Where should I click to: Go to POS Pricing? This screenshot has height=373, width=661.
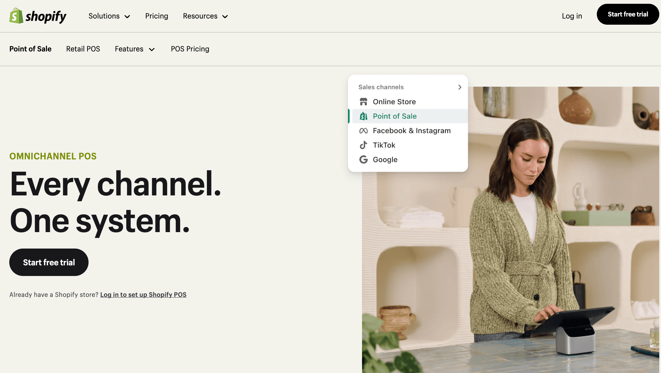click(190, 49)
